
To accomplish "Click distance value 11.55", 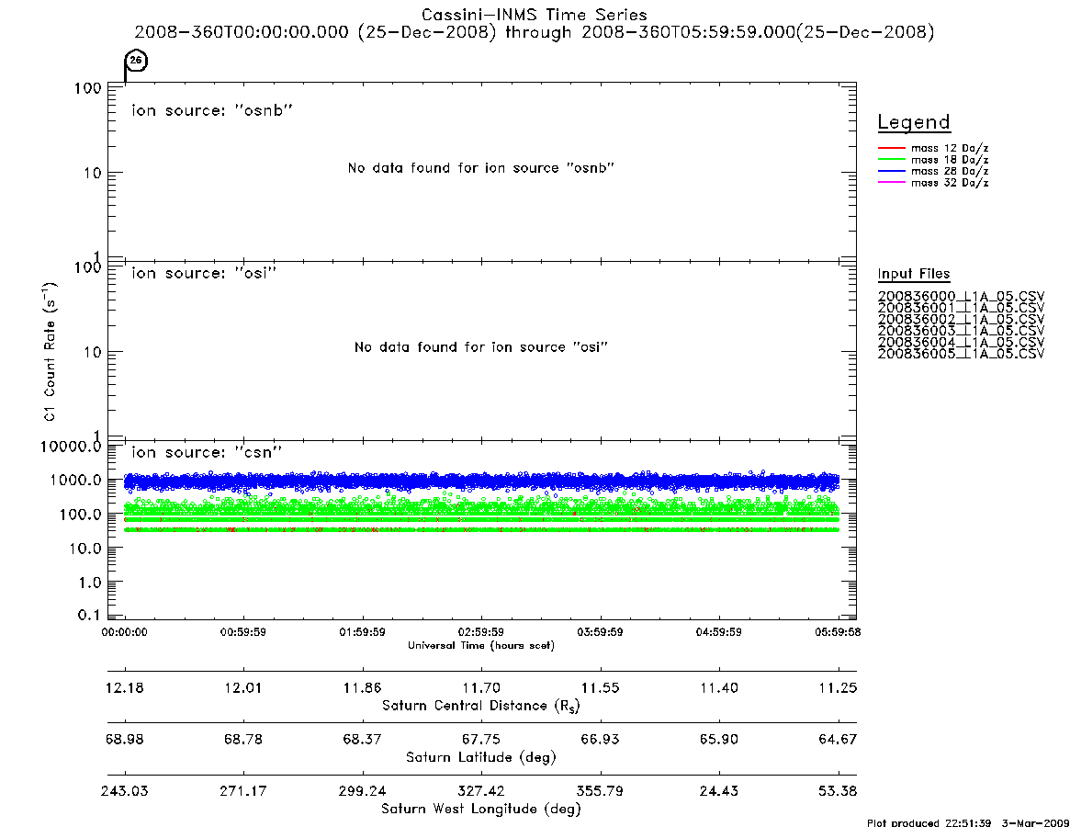I will coord(601,687).
